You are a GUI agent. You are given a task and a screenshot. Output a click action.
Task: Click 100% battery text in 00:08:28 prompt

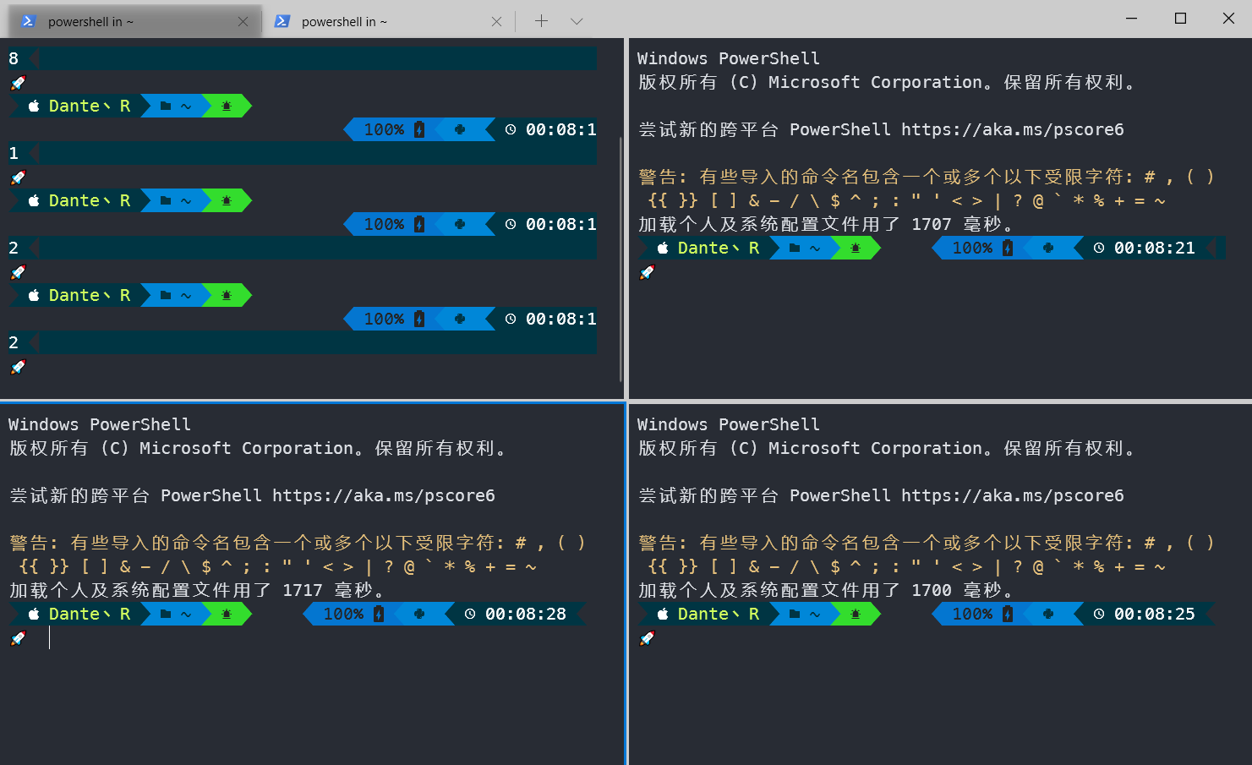click(343, 614)
